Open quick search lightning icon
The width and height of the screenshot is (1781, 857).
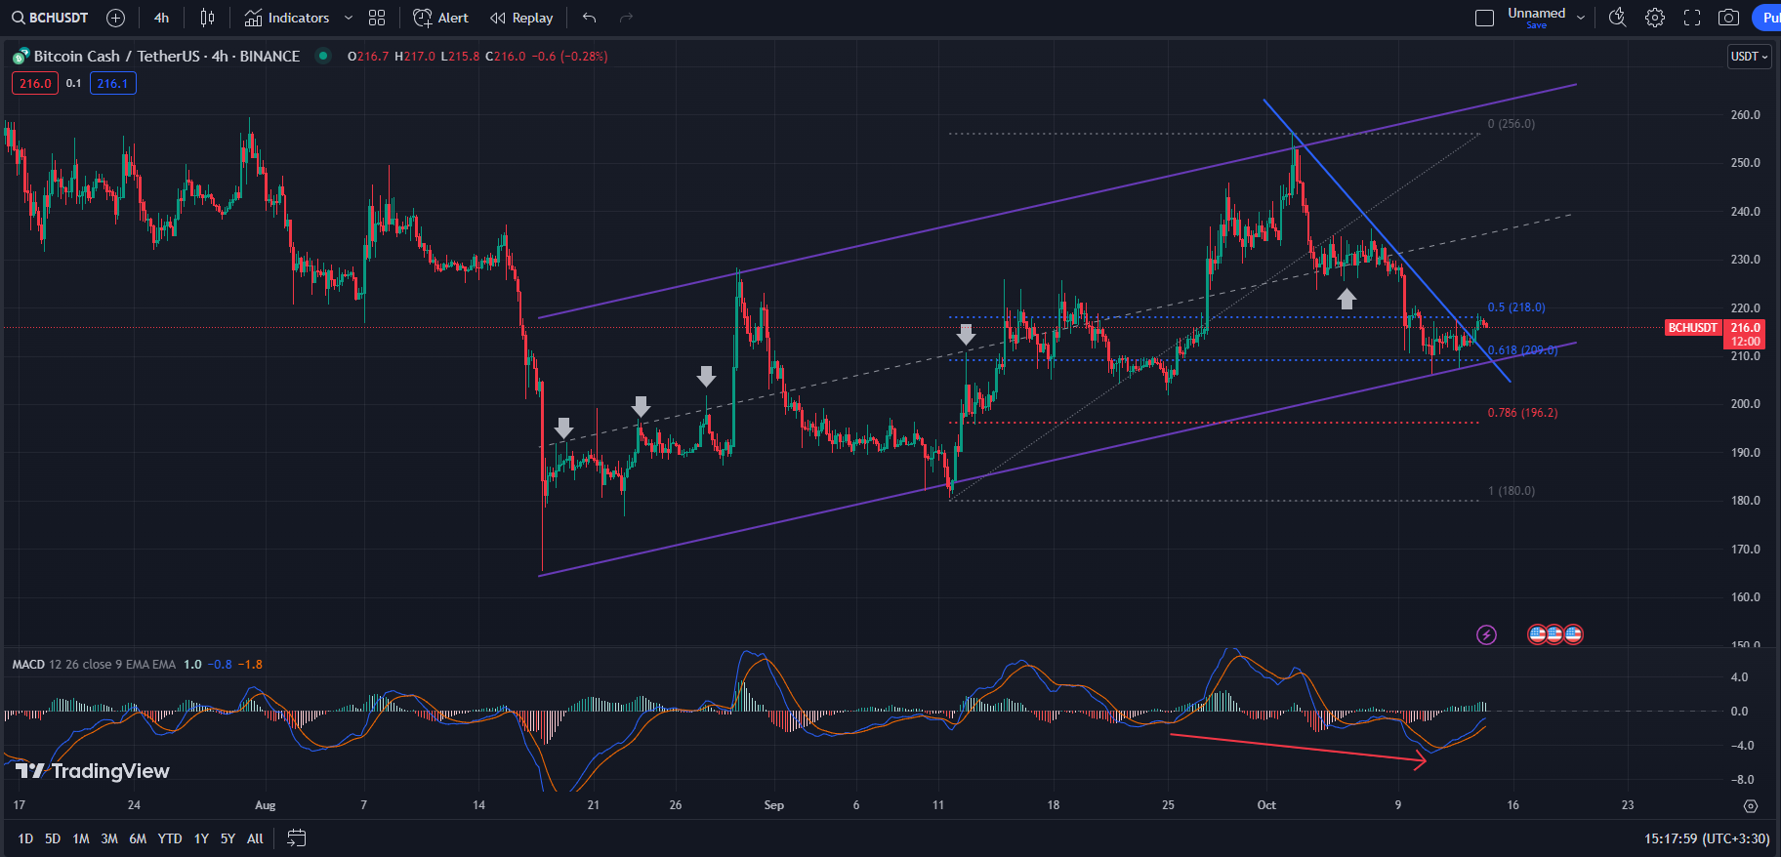pyautogui.click(x=1617, y=18)
